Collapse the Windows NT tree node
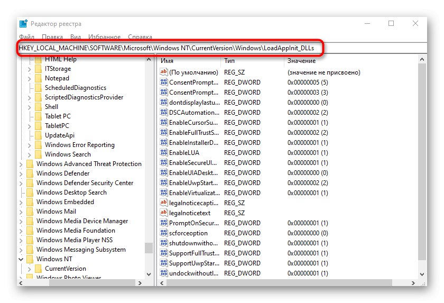Screen dimensions: 444x303 point(21,259)
